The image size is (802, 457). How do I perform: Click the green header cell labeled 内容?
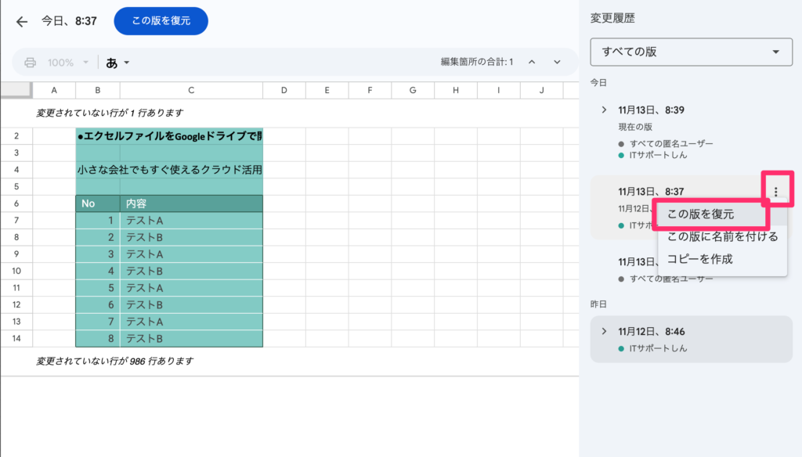(191, 203)
